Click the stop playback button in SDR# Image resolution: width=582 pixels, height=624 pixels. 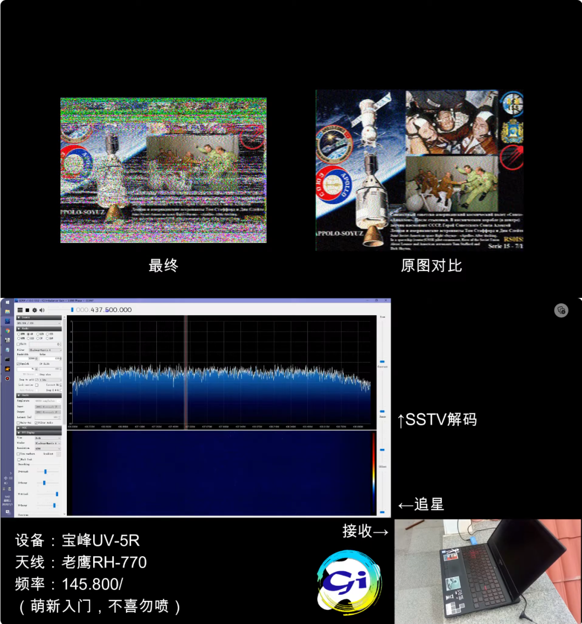click(27, 310)
